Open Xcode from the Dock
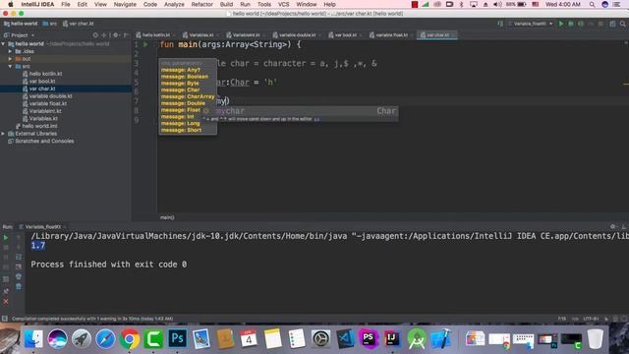 (x=441, y=339)
